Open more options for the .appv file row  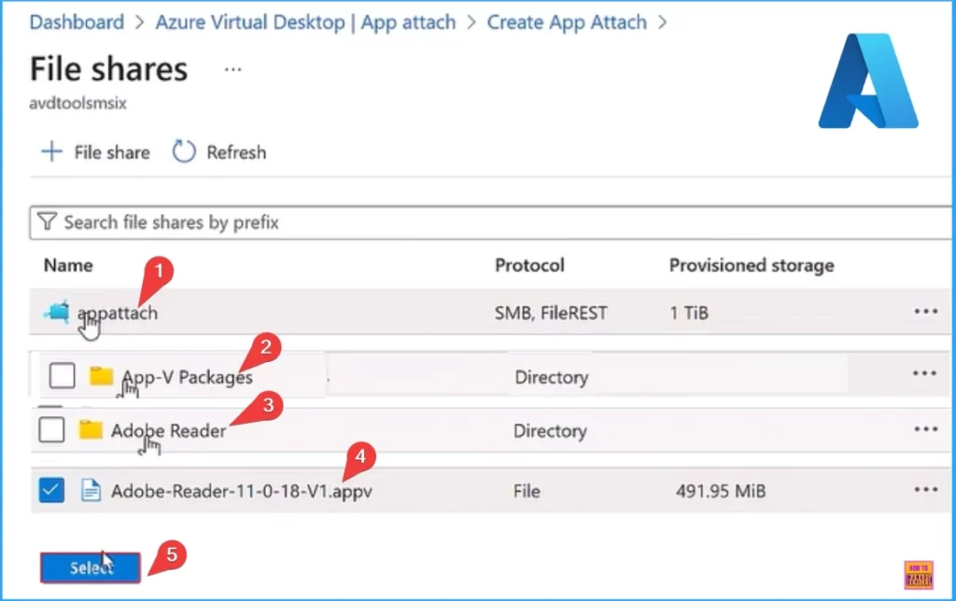(925, 489)
